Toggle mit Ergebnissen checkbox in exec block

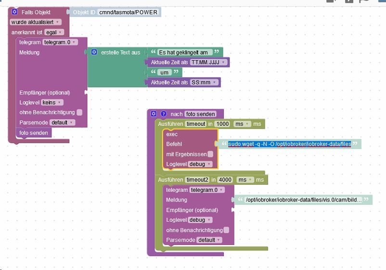210,154
